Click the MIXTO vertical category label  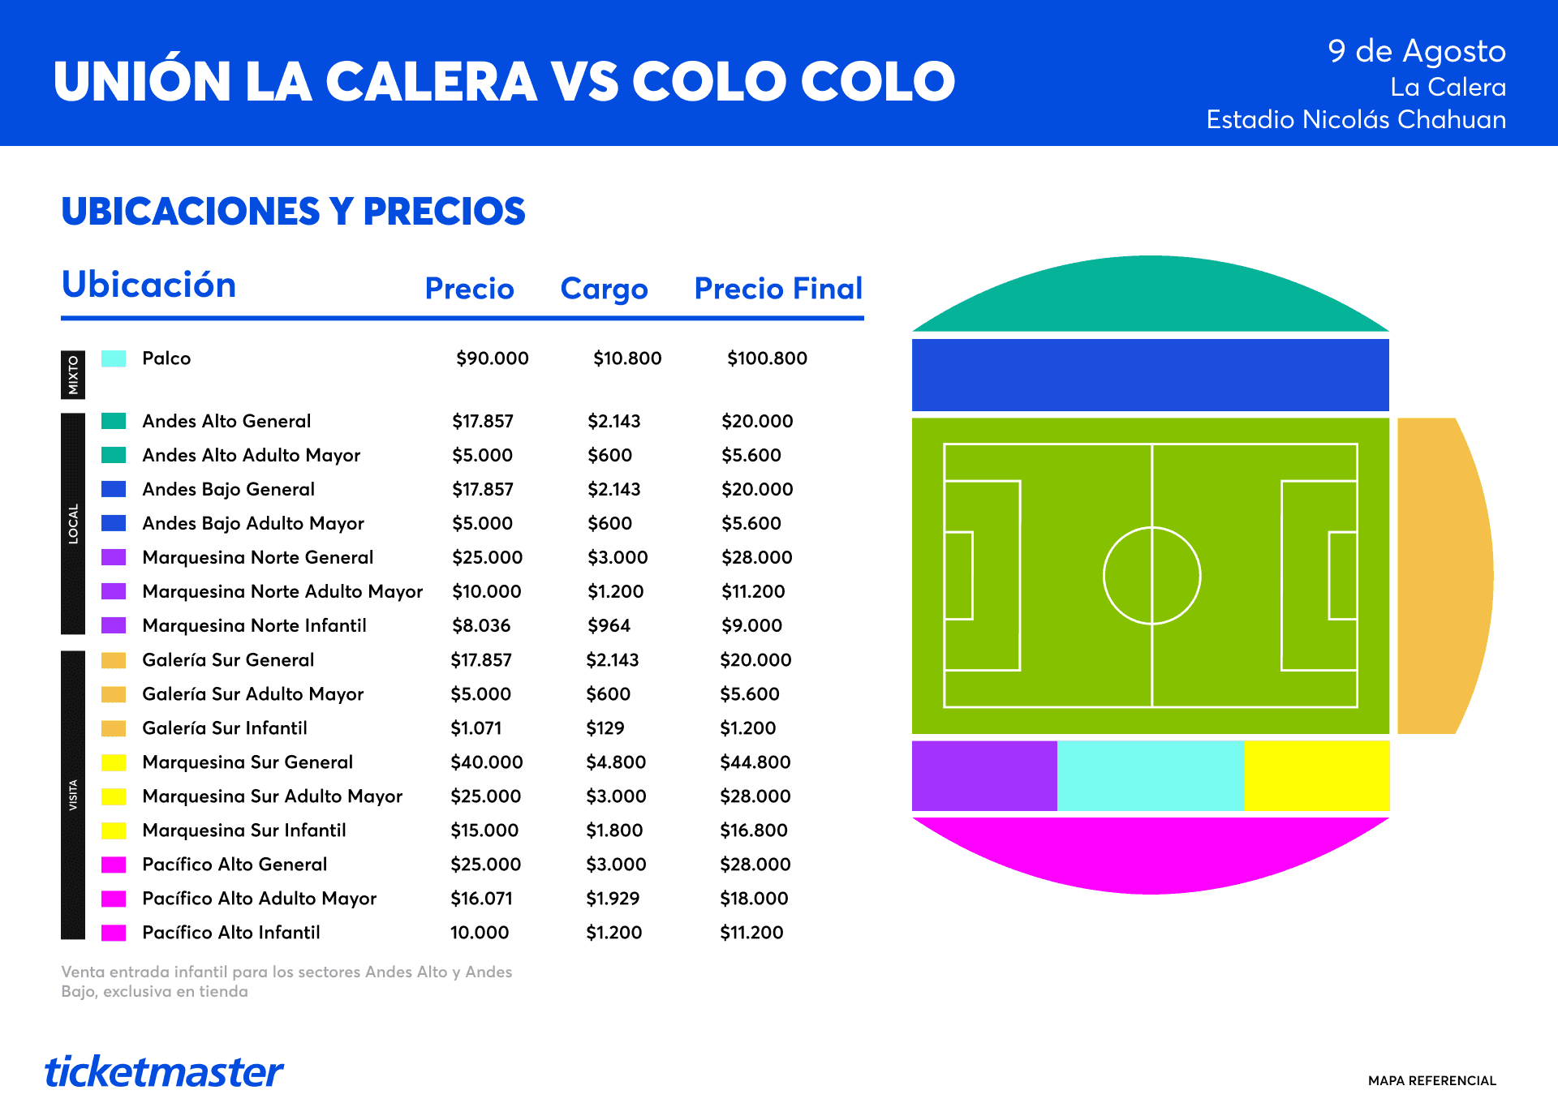pos(73,375)
